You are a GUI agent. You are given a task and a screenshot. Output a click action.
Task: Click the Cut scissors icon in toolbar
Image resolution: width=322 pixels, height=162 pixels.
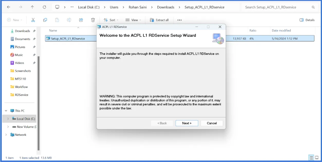point(33,20)
